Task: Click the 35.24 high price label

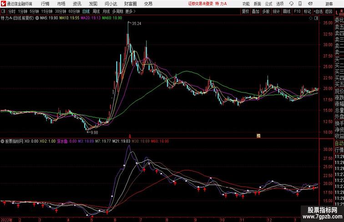Action: pos(137,24)
